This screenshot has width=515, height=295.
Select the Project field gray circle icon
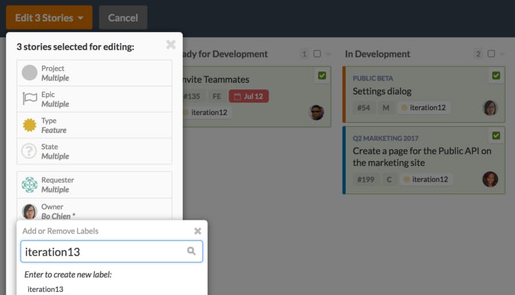click(30, 73)
